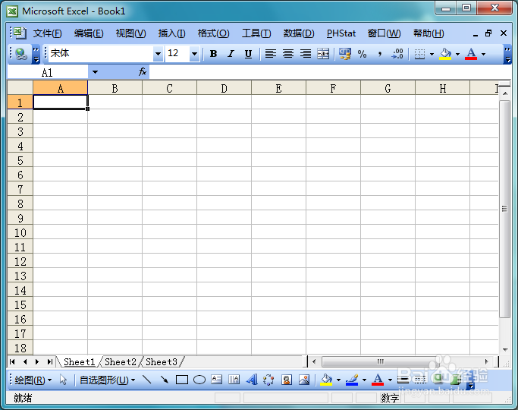The width and height of the screenshot is (518, 410).
Task: Switch to Sheet2 tab
Action: pyautogui.click(x=121, y=362)
